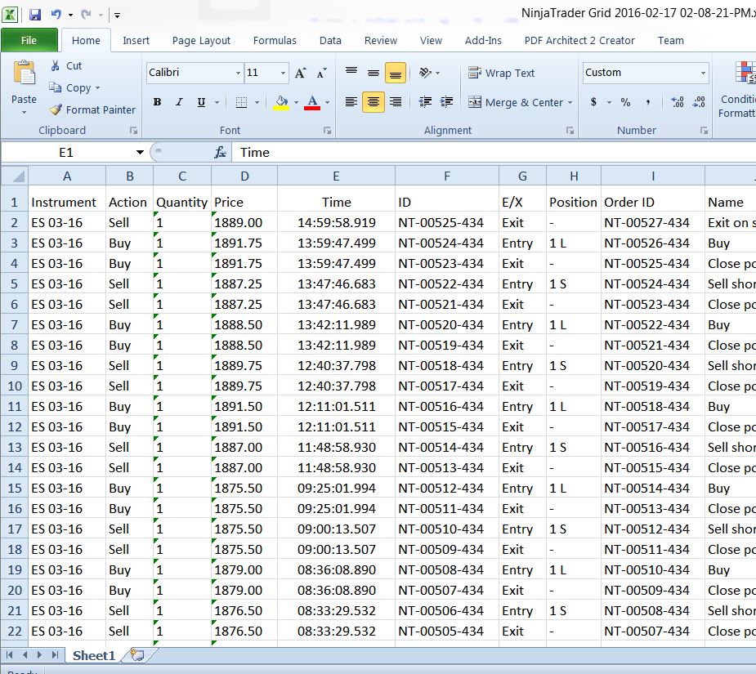Viewport: 756px width, 674px height.
Task: Switch to the Data tab
Action: 330,41
